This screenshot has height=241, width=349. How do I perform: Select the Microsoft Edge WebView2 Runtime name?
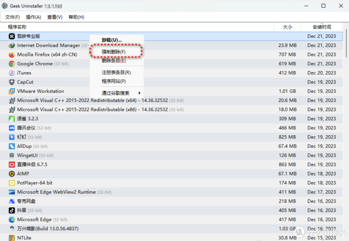56,192
